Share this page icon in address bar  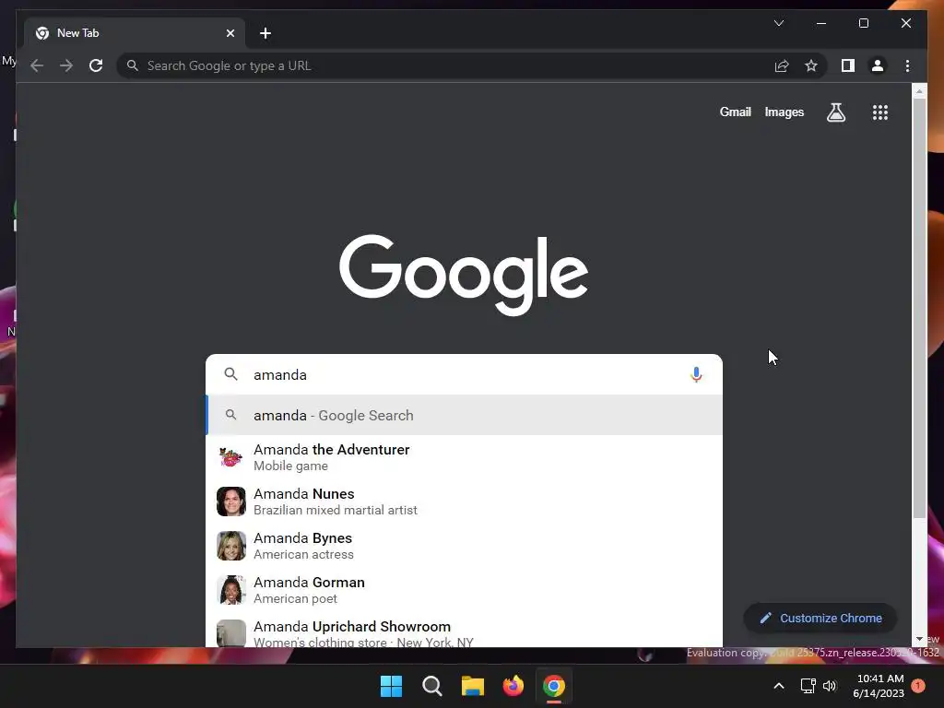tap(782, 65)
